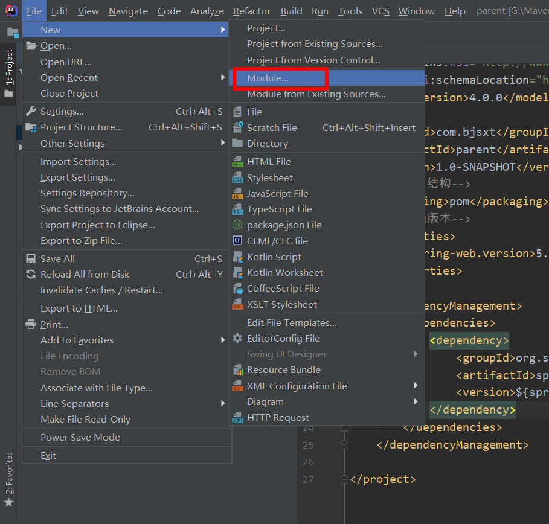Open the Refactor menu
Viewport: 549px width, 524px height.
point(252,11)
